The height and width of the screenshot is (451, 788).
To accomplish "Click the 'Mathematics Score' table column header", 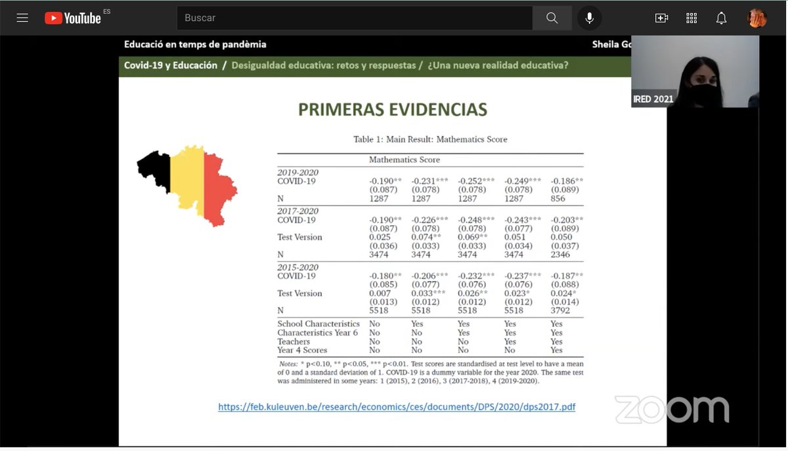I will (x=405, y=160).
